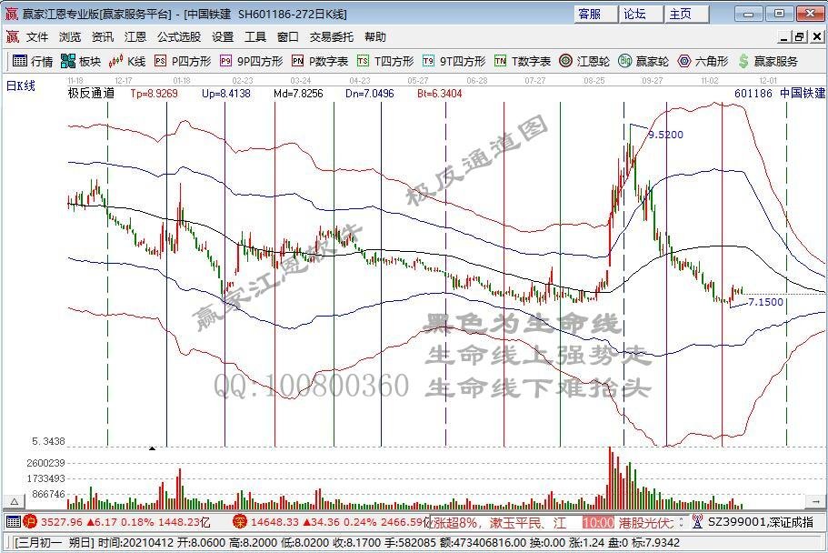Click the 14648.33 Shenzhen index reading
Image resolution: width=828 pixels, height=553 pixels.
pos(273,522)
